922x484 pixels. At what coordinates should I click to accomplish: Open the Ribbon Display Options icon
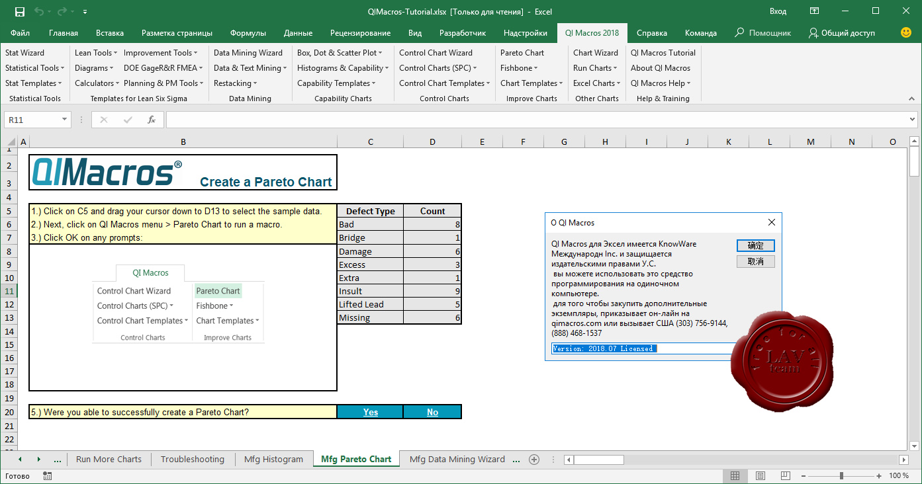(x=814, y=11)
